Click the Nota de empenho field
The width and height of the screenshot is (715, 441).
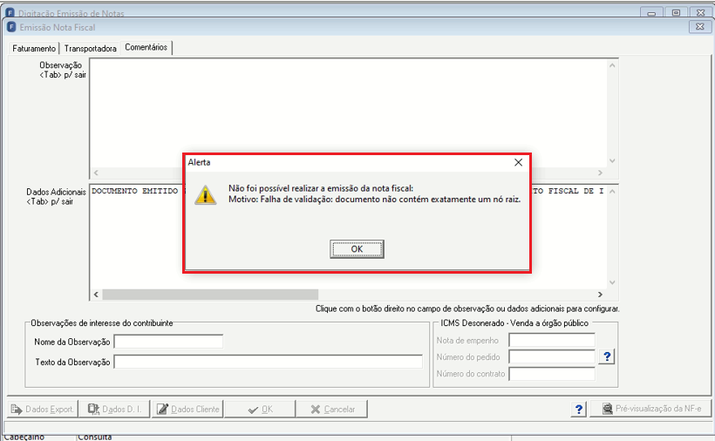tap(552, 340)
